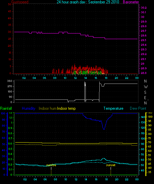Click the S compass letter beside wind graph

145,92
